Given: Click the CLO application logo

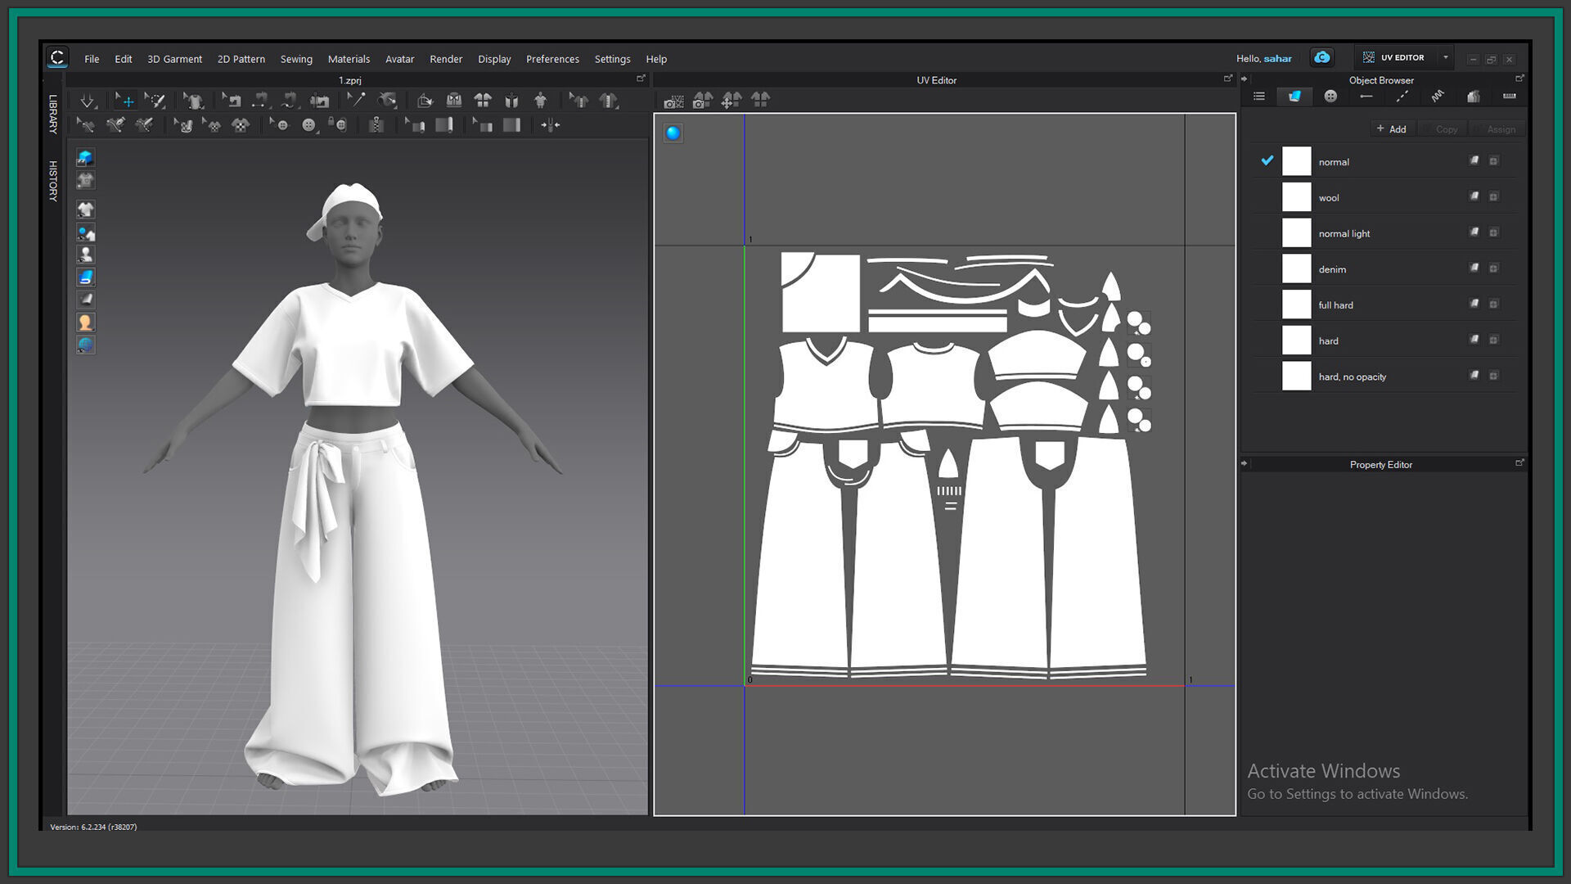Looking at the screenshot, I should [57, 57].
